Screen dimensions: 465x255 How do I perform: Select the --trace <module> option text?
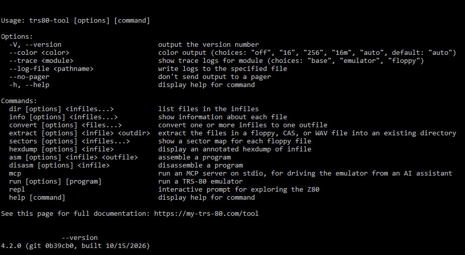tap(41, 61)
